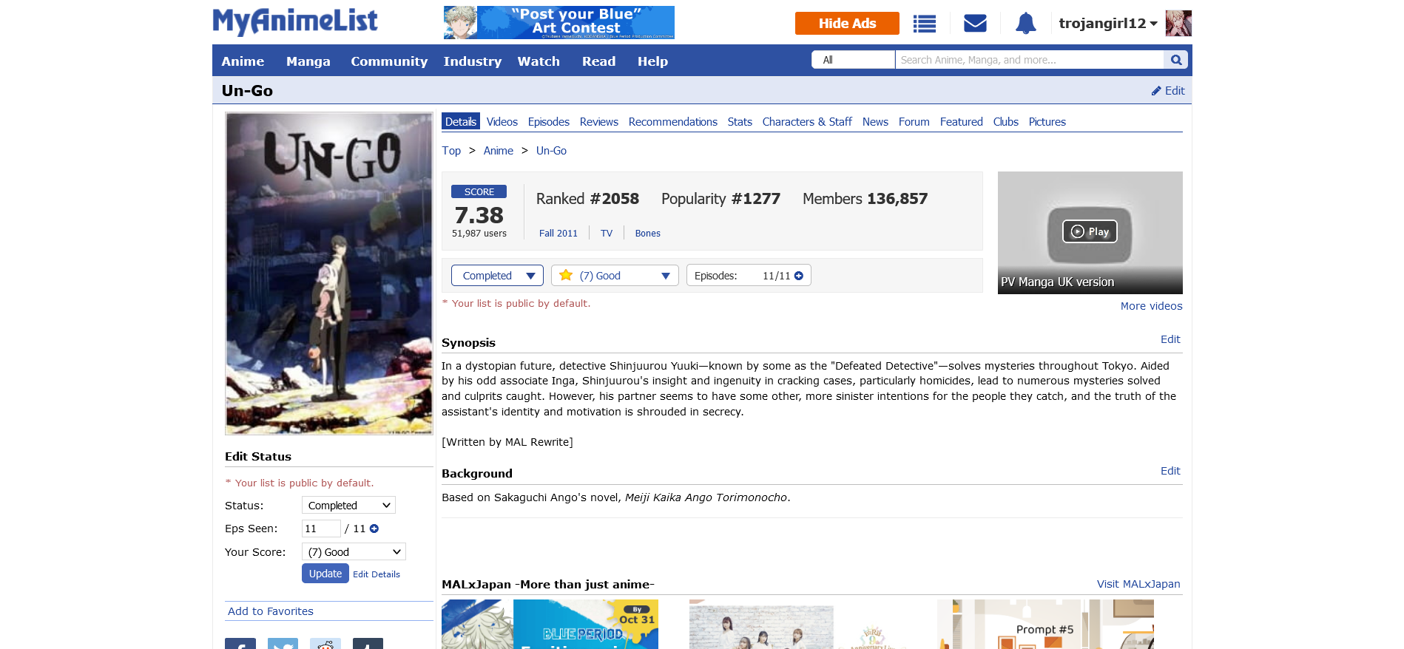
Task: Open the Bones studio link
Action: coord(648,234)
